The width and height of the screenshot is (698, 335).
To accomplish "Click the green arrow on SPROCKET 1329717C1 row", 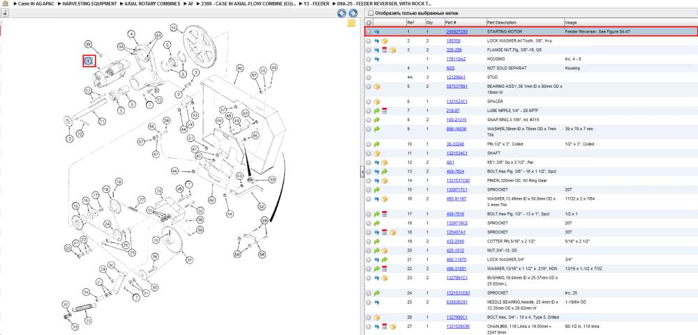I will (377, 189).
